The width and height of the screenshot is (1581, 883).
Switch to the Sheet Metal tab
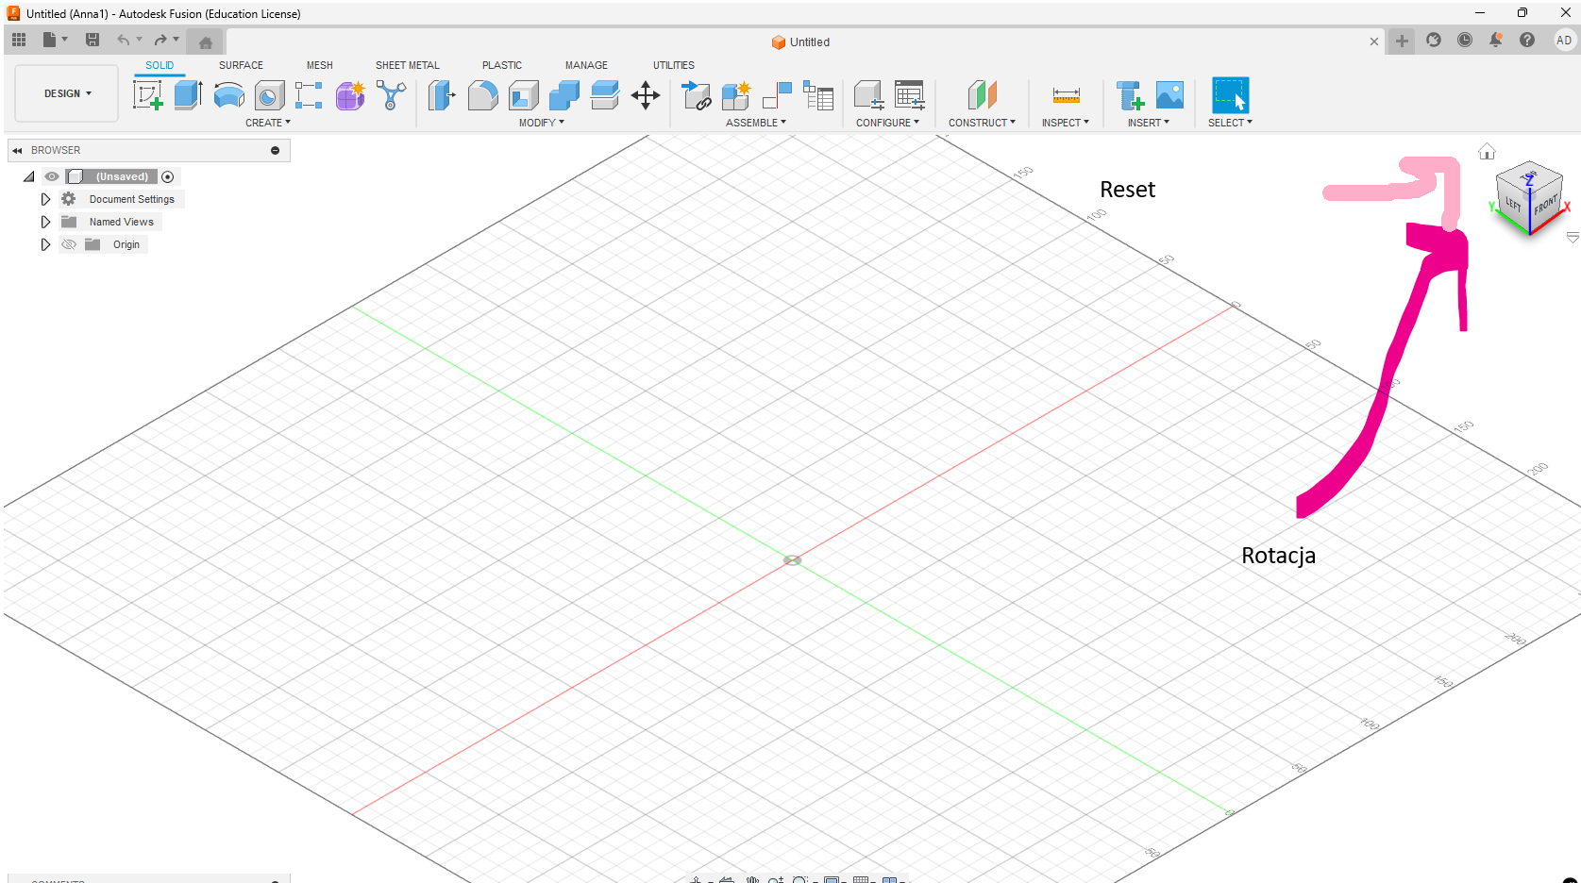(408, 65)
